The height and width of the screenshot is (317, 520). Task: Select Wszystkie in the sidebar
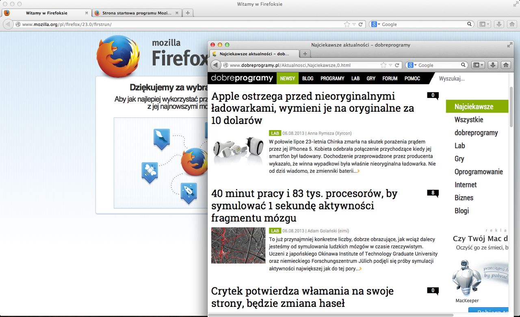pos(469,119)
